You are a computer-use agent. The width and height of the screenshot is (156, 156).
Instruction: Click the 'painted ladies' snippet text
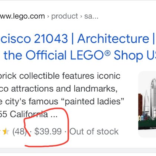tap(94, 101)
